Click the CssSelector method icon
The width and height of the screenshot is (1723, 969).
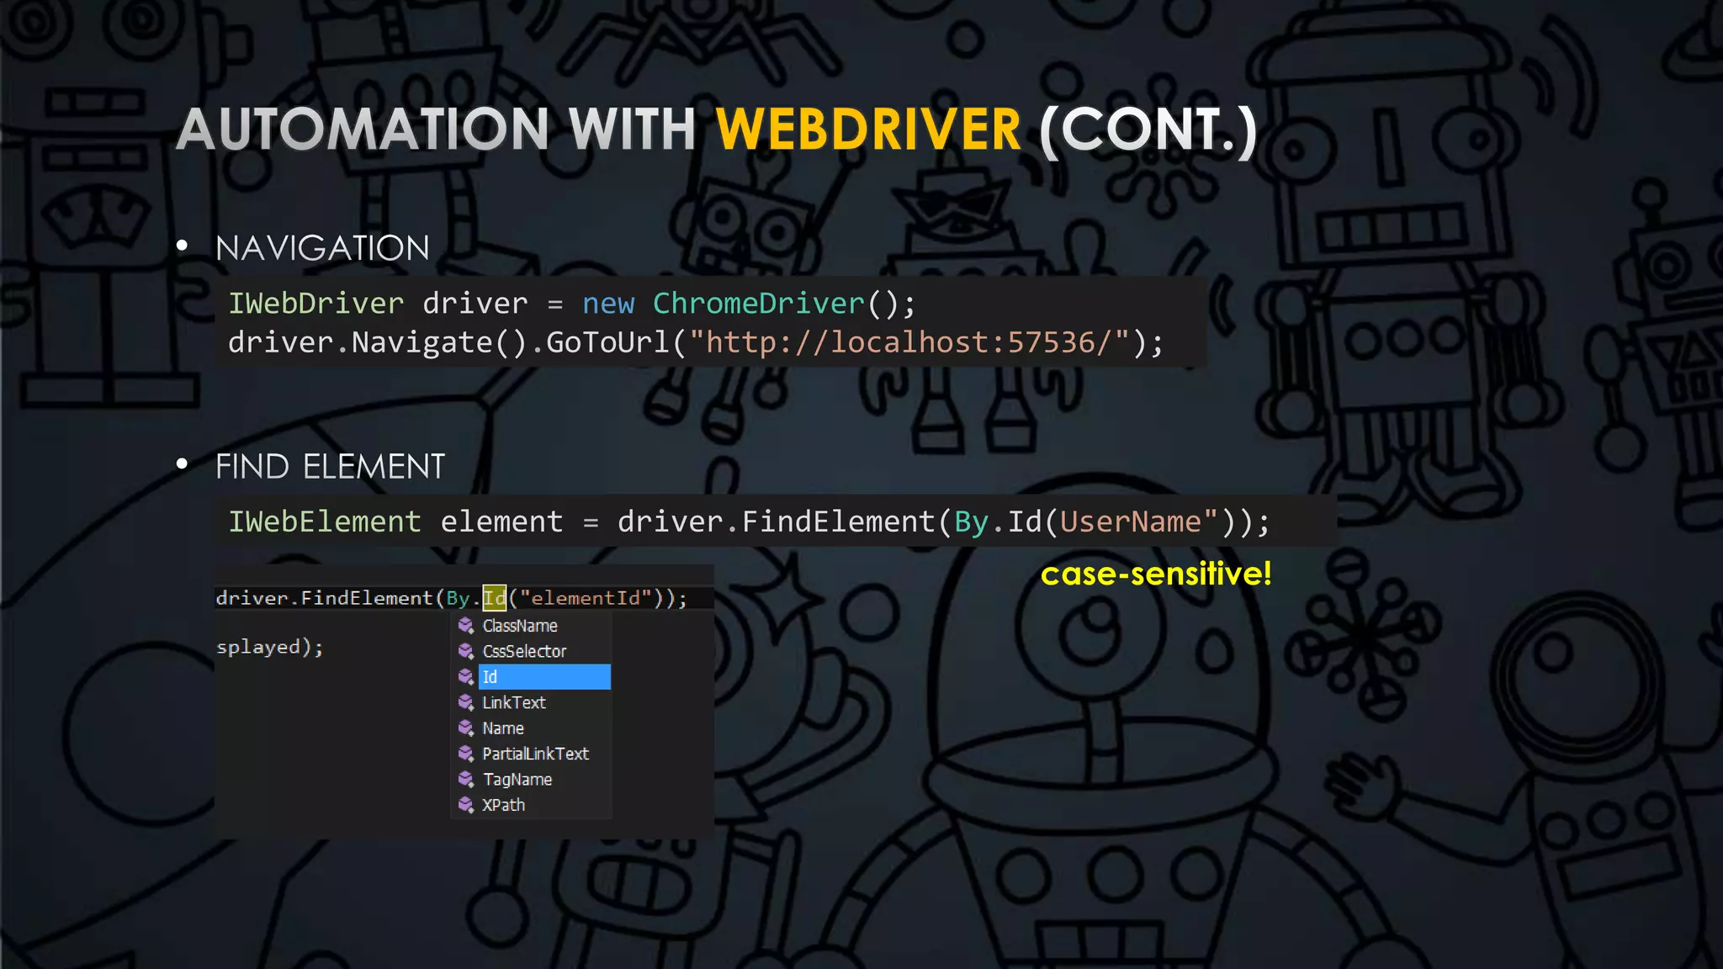(465, 651)
